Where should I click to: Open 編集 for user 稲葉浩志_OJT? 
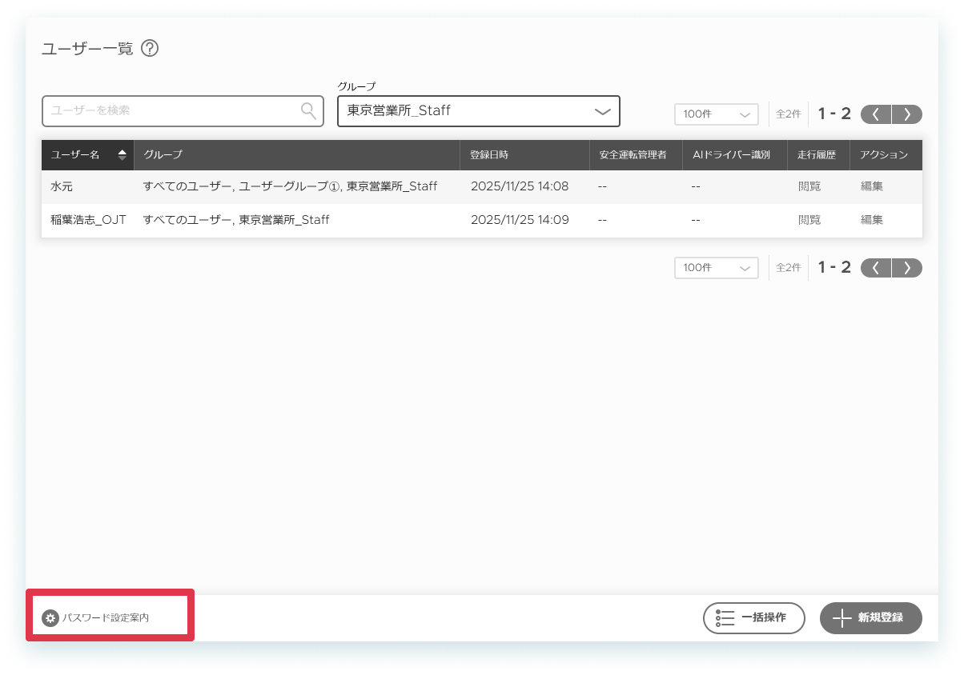[872, 220]
